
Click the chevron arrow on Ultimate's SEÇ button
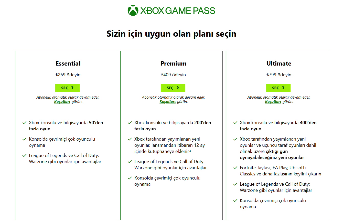pos(283,88)
